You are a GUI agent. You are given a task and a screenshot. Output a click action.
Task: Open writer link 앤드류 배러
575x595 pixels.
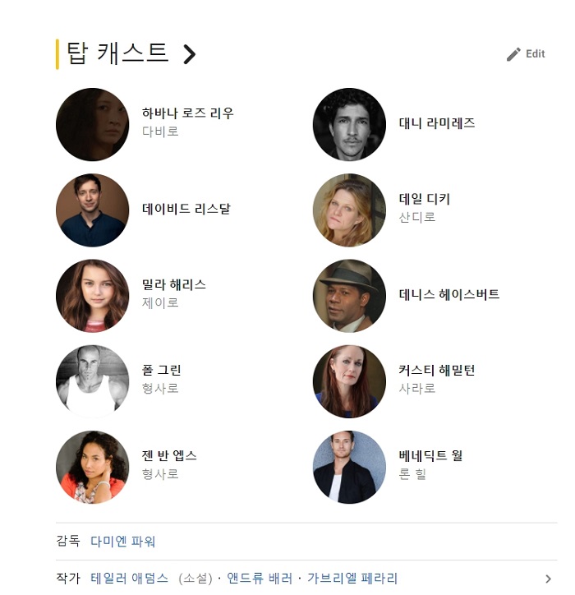[x=260, y=579]
